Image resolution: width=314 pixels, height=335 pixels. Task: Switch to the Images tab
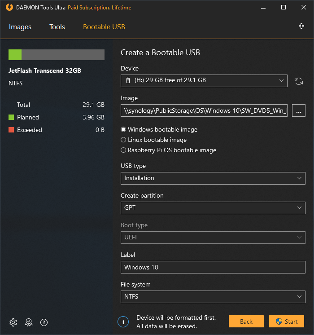point(20,27)
